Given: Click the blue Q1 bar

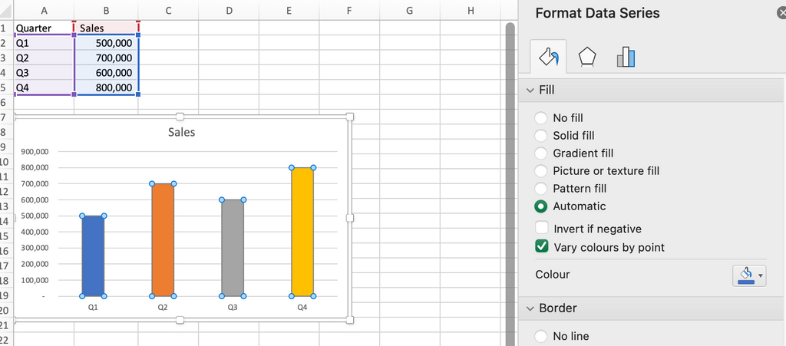Looking at the screenshot, I should (x=93, y=256).
